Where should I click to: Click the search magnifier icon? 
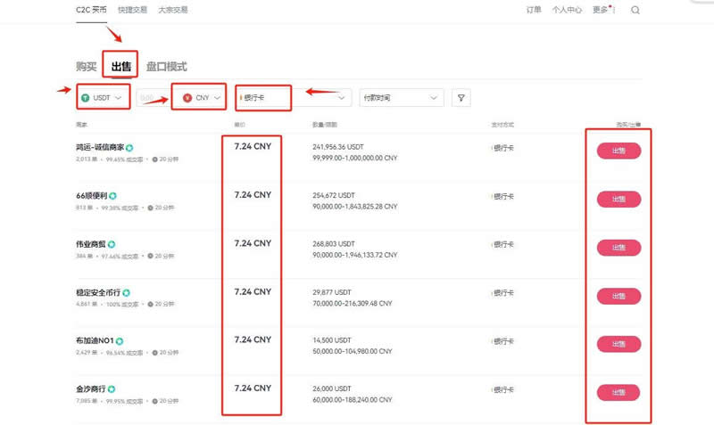coord(635,11)
